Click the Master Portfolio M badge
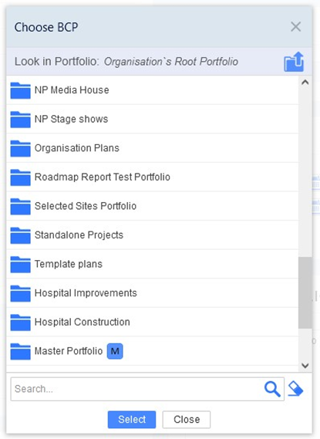The width and height of the screenshot is (320, 439). (x=115, y=351)
